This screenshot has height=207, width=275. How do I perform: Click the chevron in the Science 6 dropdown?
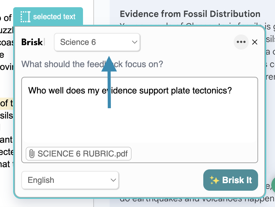pyautogui.click(x=135, y=42)
